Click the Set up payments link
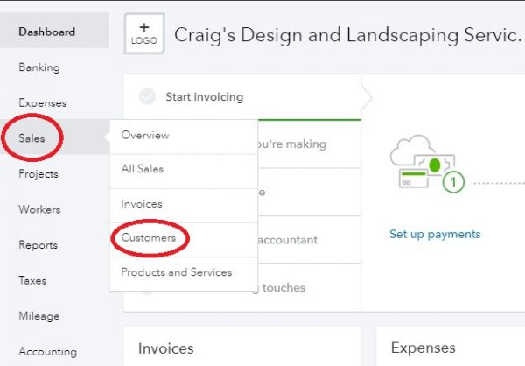525x366 pixels. coord(435,234)
